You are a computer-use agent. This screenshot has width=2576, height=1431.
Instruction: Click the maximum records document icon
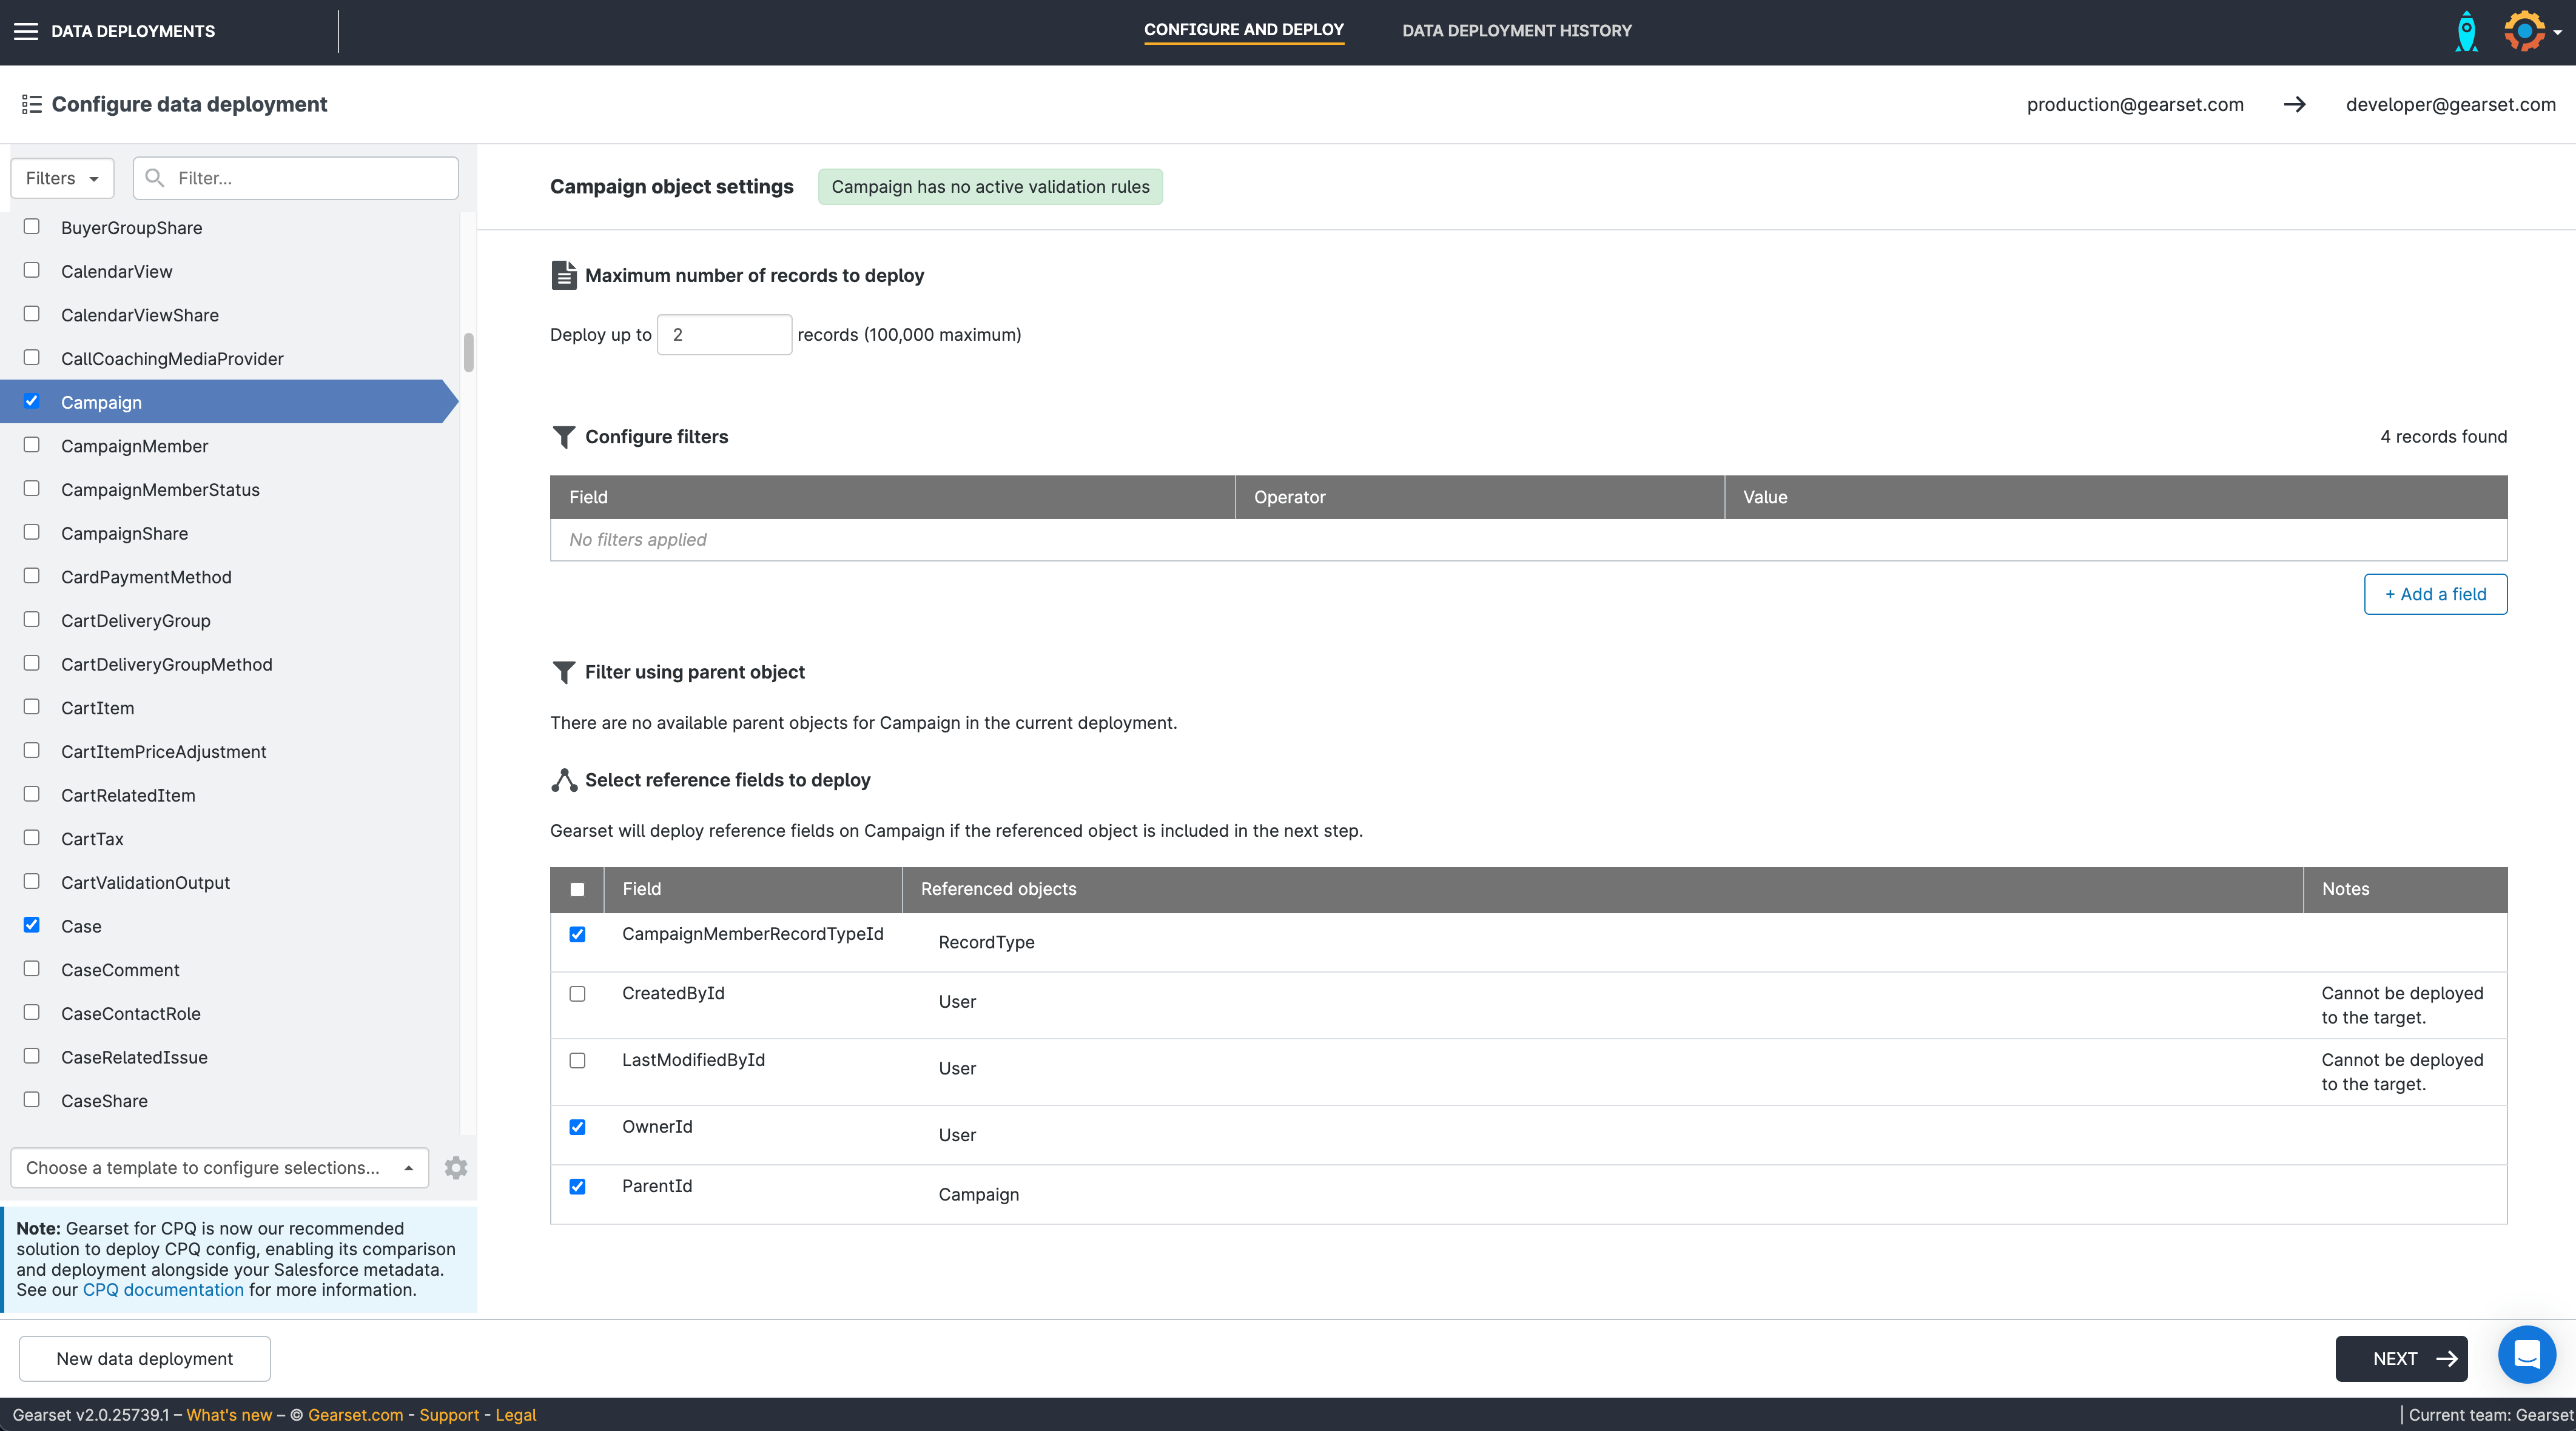564,275
